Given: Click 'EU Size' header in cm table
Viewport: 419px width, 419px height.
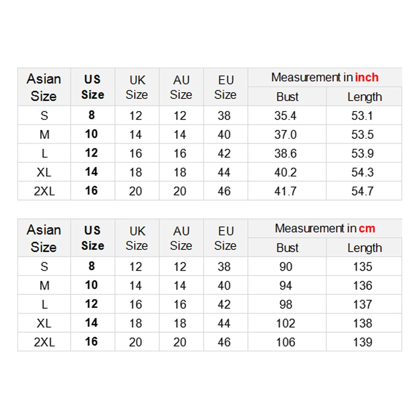Looking at the screenshot, I should (225, 238).
